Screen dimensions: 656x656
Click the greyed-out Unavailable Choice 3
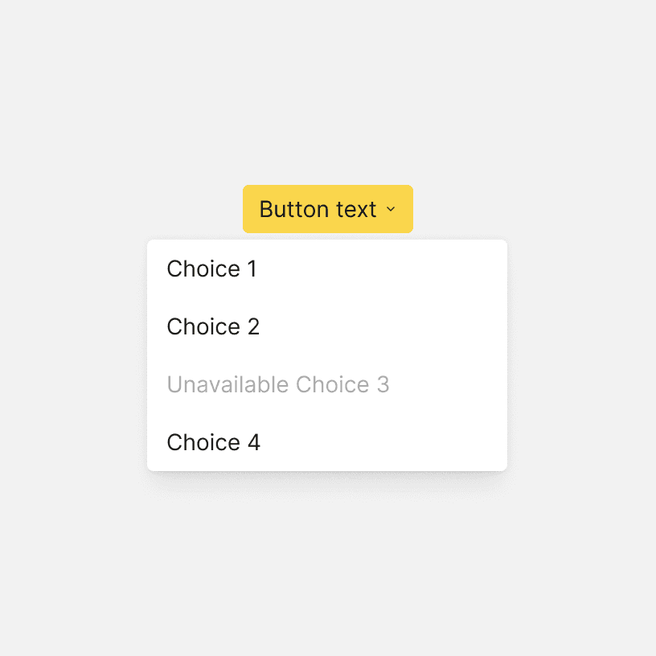277,385
